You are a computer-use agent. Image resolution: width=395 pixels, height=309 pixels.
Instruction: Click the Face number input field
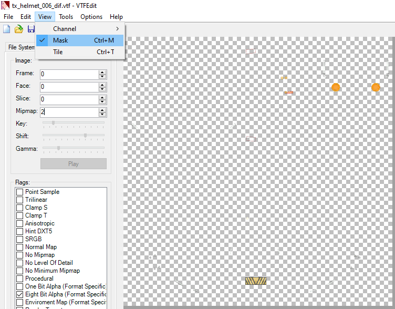click(69, 87)
